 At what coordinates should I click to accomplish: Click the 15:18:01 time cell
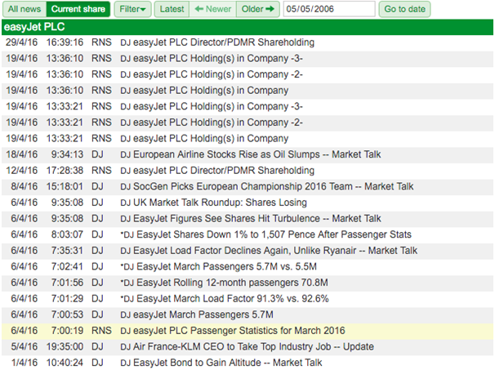point(65,186)
